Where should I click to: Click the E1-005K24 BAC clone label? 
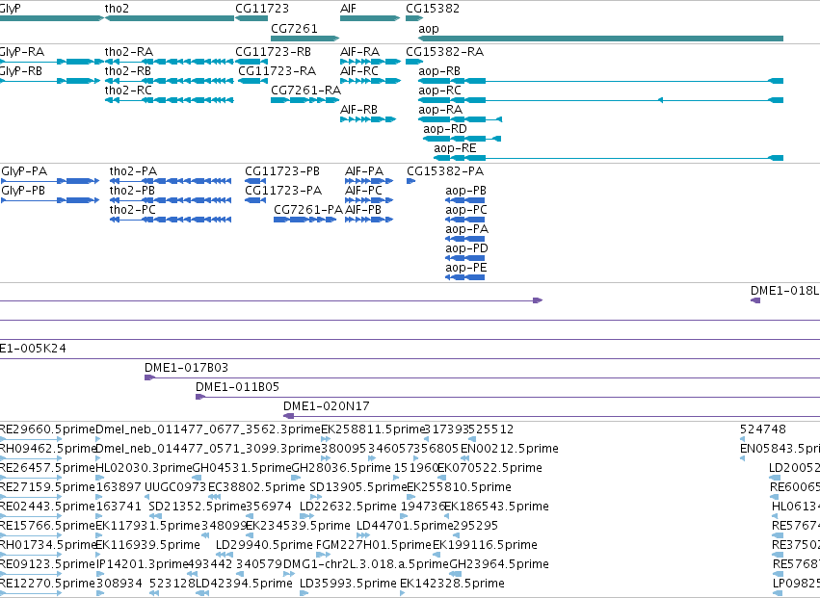pyautogui.click(x=33, y=349)
